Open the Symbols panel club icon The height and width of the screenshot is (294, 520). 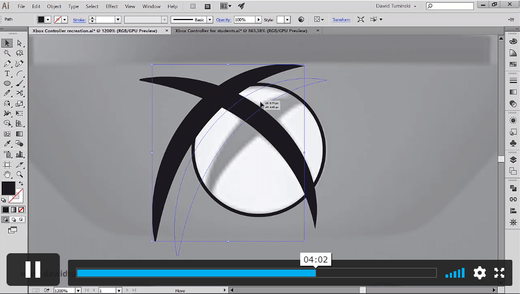point(513,143)
